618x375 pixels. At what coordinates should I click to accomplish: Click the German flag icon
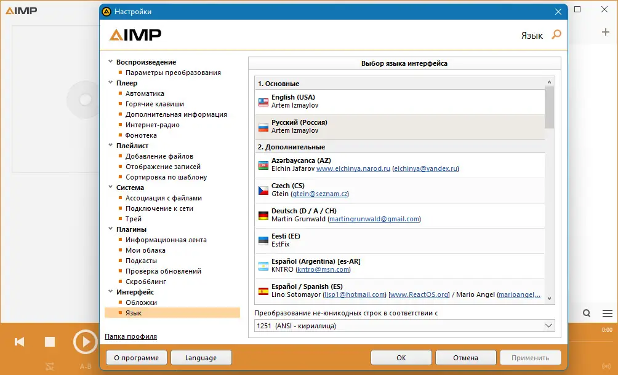pyautogui.click(x=263, y=216)
